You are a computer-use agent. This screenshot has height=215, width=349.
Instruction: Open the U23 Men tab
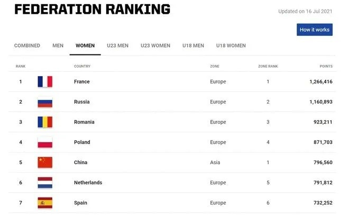click(117, 46)
